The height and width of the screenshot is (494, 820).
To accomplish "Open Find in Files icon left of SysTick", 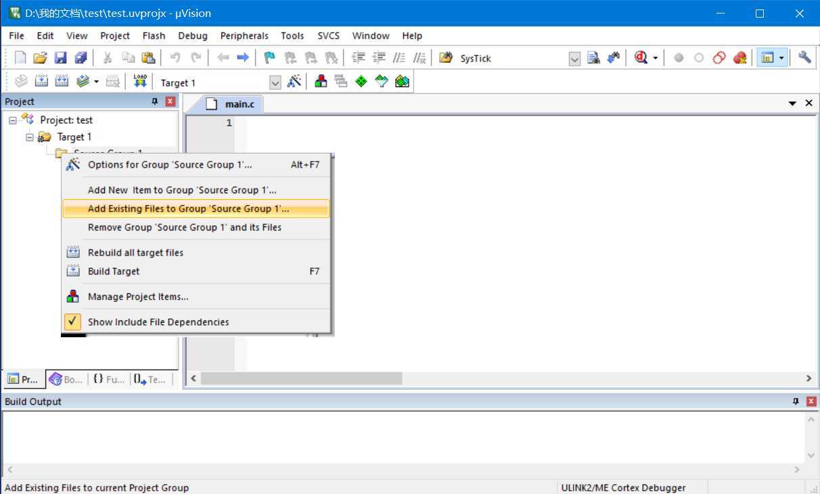I will coord(446,58).
